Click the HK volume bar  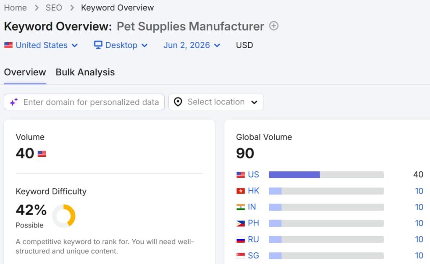click(x=326, y=191)
